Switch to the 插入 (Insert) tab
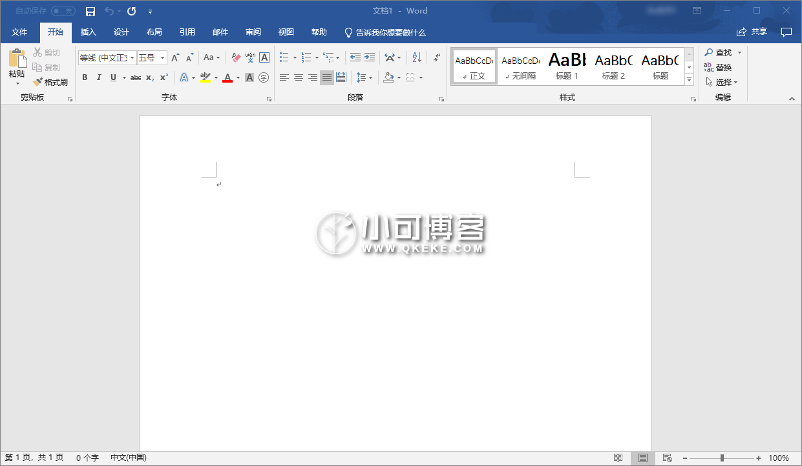 click(x=89, y=32)
